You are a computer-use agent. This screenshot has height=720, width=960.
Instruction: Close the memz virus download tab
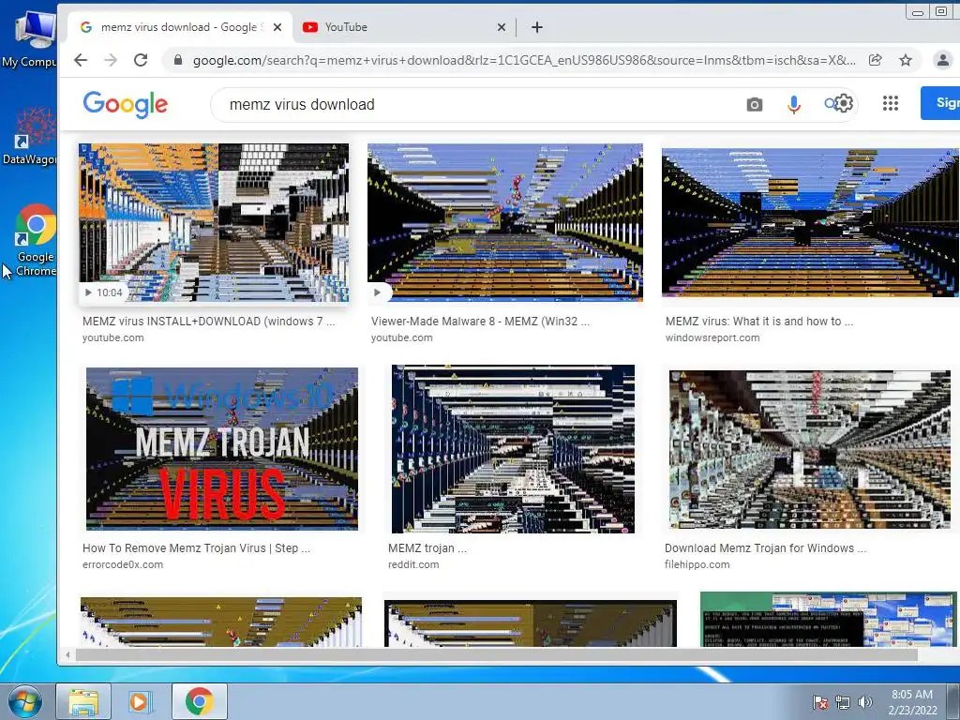click(277, 27)
